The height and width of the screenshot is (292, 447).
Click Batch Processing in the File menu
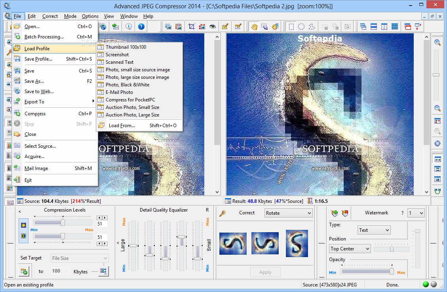[55, 37]
